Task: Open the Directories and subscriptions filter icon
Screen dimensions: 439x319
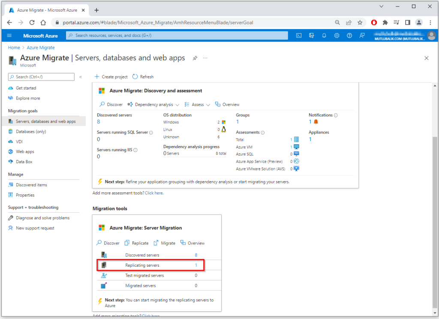Action: tap(311, 36)
